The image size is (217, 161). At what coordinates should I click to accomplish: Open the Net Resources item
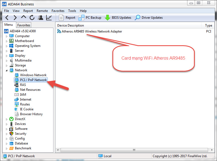tap(30, 90)
